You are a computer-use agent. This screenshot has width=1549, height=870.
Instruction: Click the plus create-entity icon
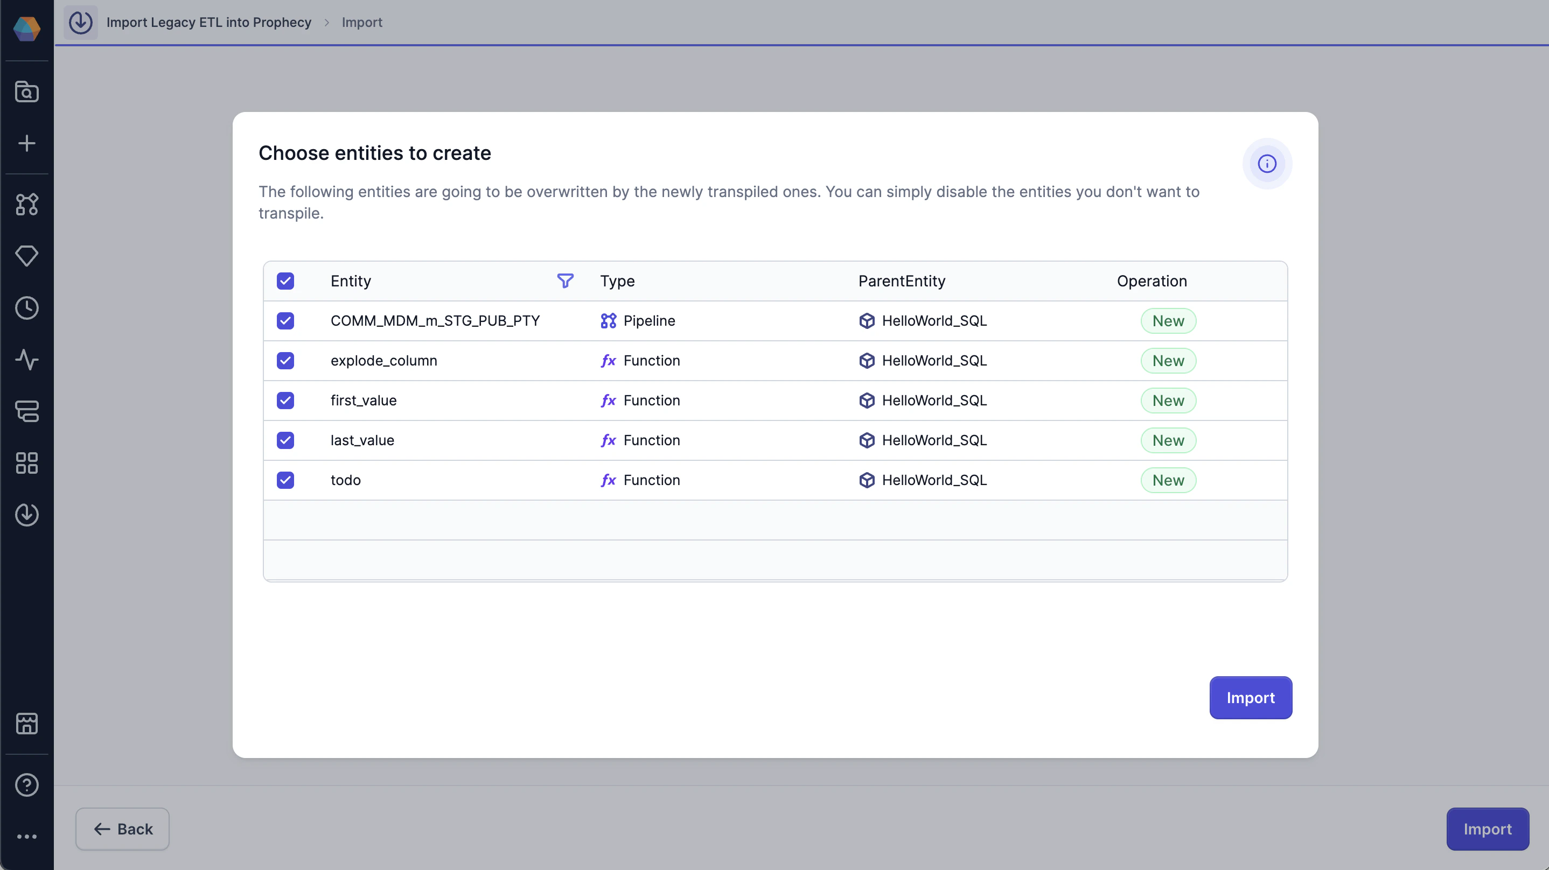pyautogui.click(x=26, y=143)
